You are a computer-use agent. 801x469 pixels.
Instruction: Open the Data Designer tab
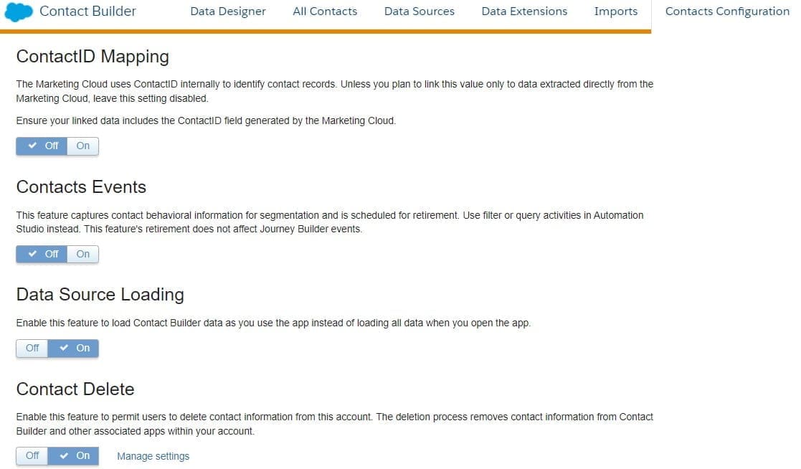[x=228, y=11]
